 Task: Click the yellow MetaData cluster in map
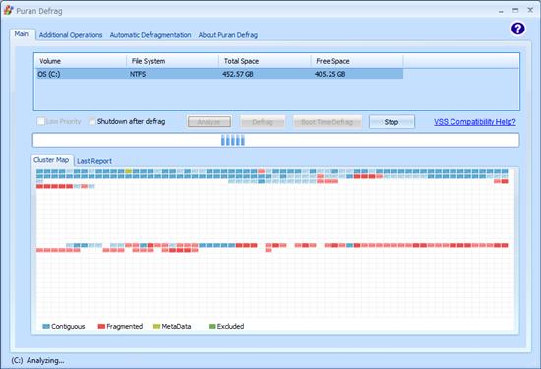[x=128, y=171]
